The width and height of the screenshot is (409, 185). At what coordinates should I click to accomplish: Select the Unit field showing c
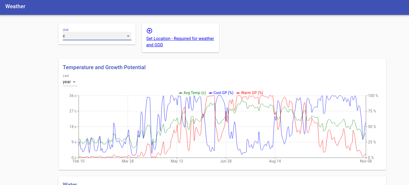97,36
